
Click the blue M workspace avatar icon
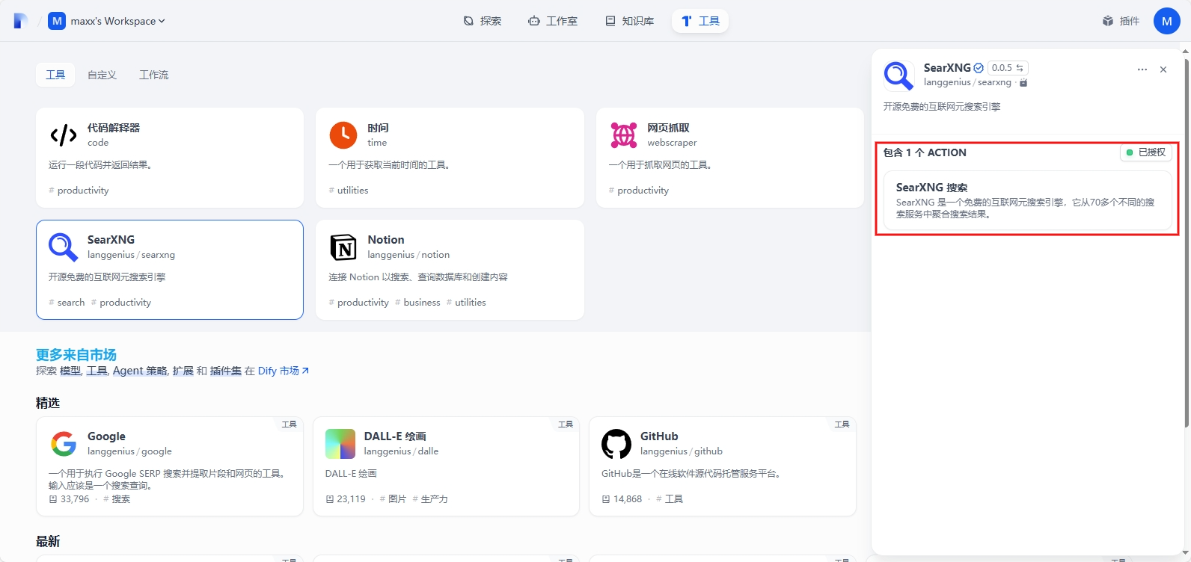pos(57,21)
